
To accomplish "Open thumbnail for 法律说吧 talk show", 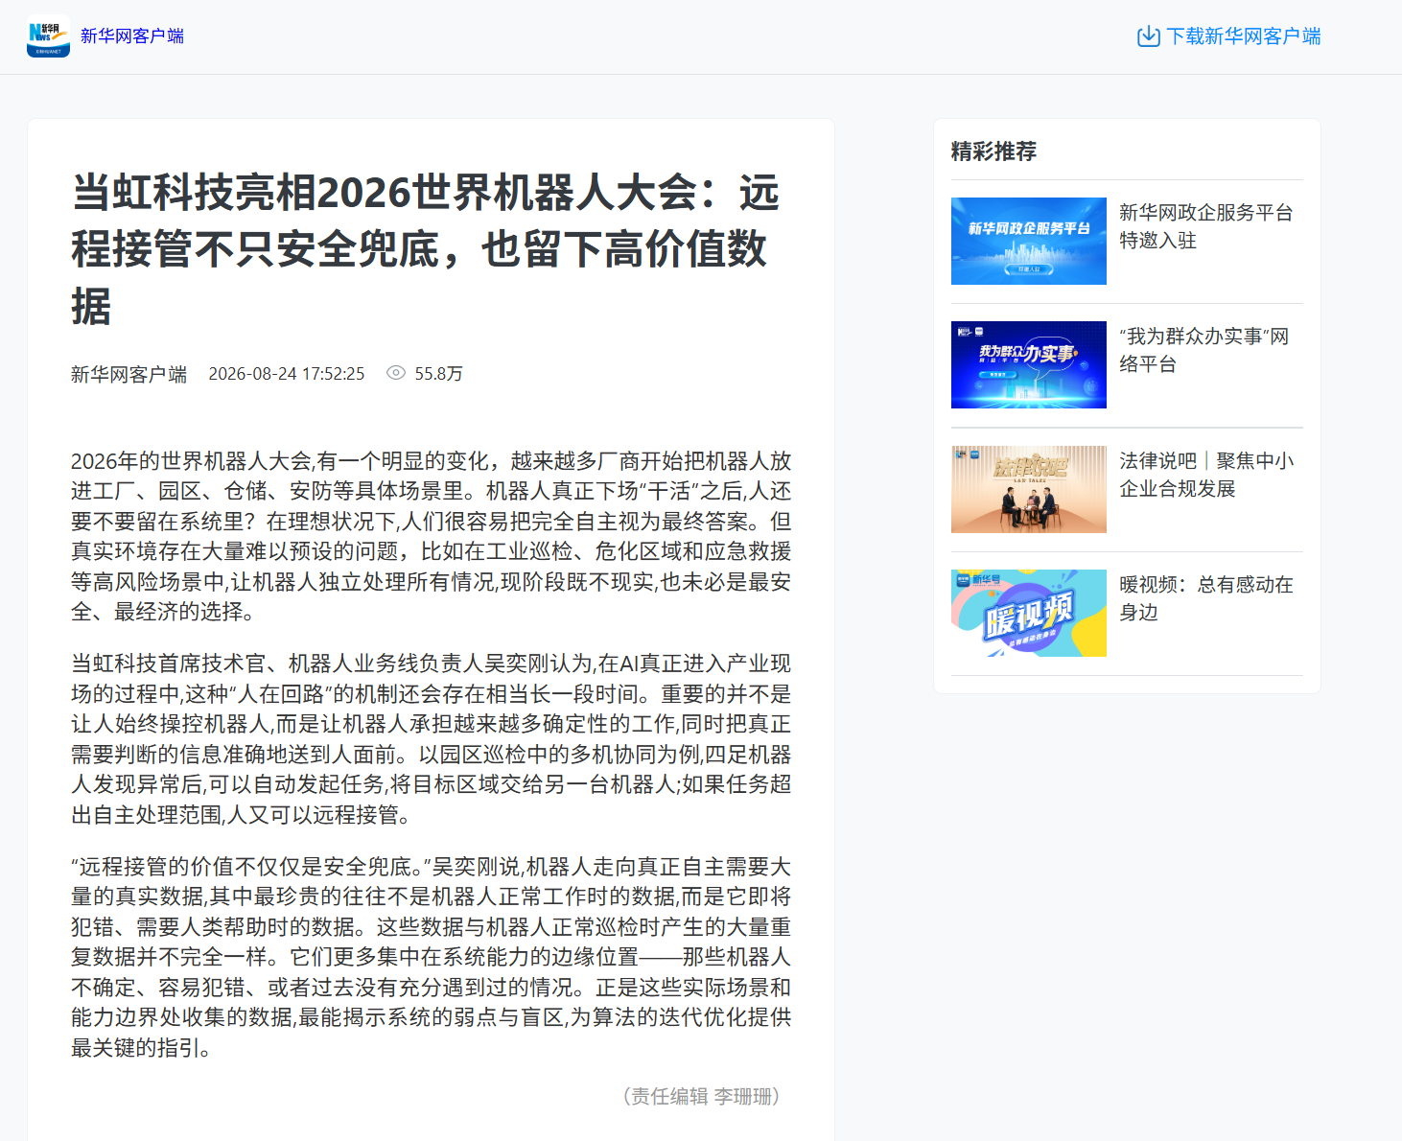I will tap(1029, 489).
